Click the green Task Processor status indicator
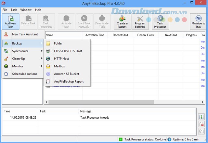The height and width of the screenshot is (143, 208). pos(121,139)
